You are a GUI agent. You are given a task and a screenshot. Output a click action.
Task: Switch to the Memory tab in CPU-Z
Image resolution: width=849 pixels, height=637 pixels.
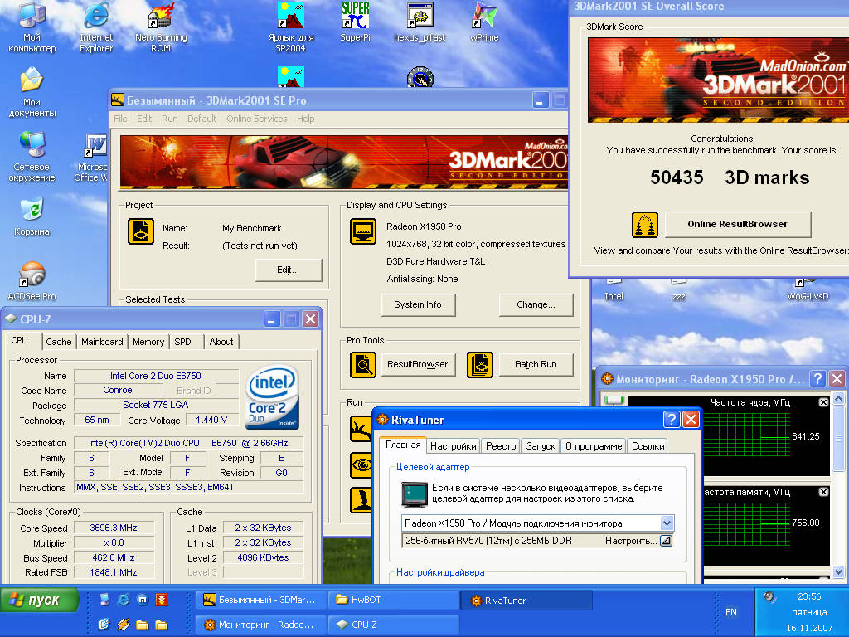148,342
